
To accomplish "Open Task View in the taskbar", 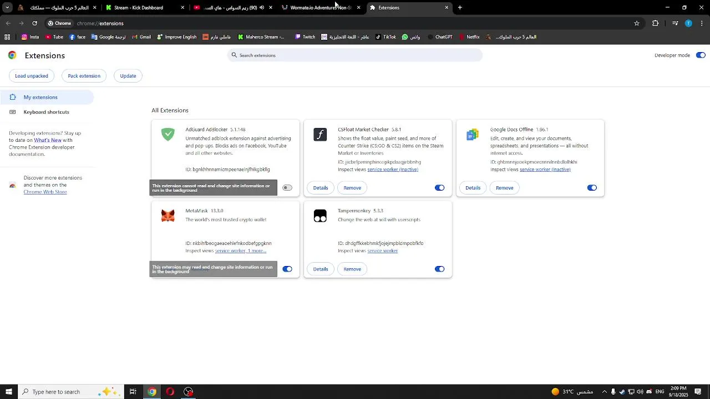I will pos(133,392).
